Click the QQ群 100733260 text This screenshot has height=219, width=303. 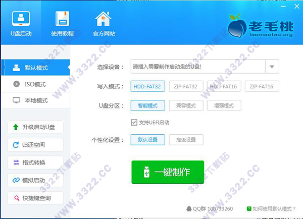[x=213, y=209]
